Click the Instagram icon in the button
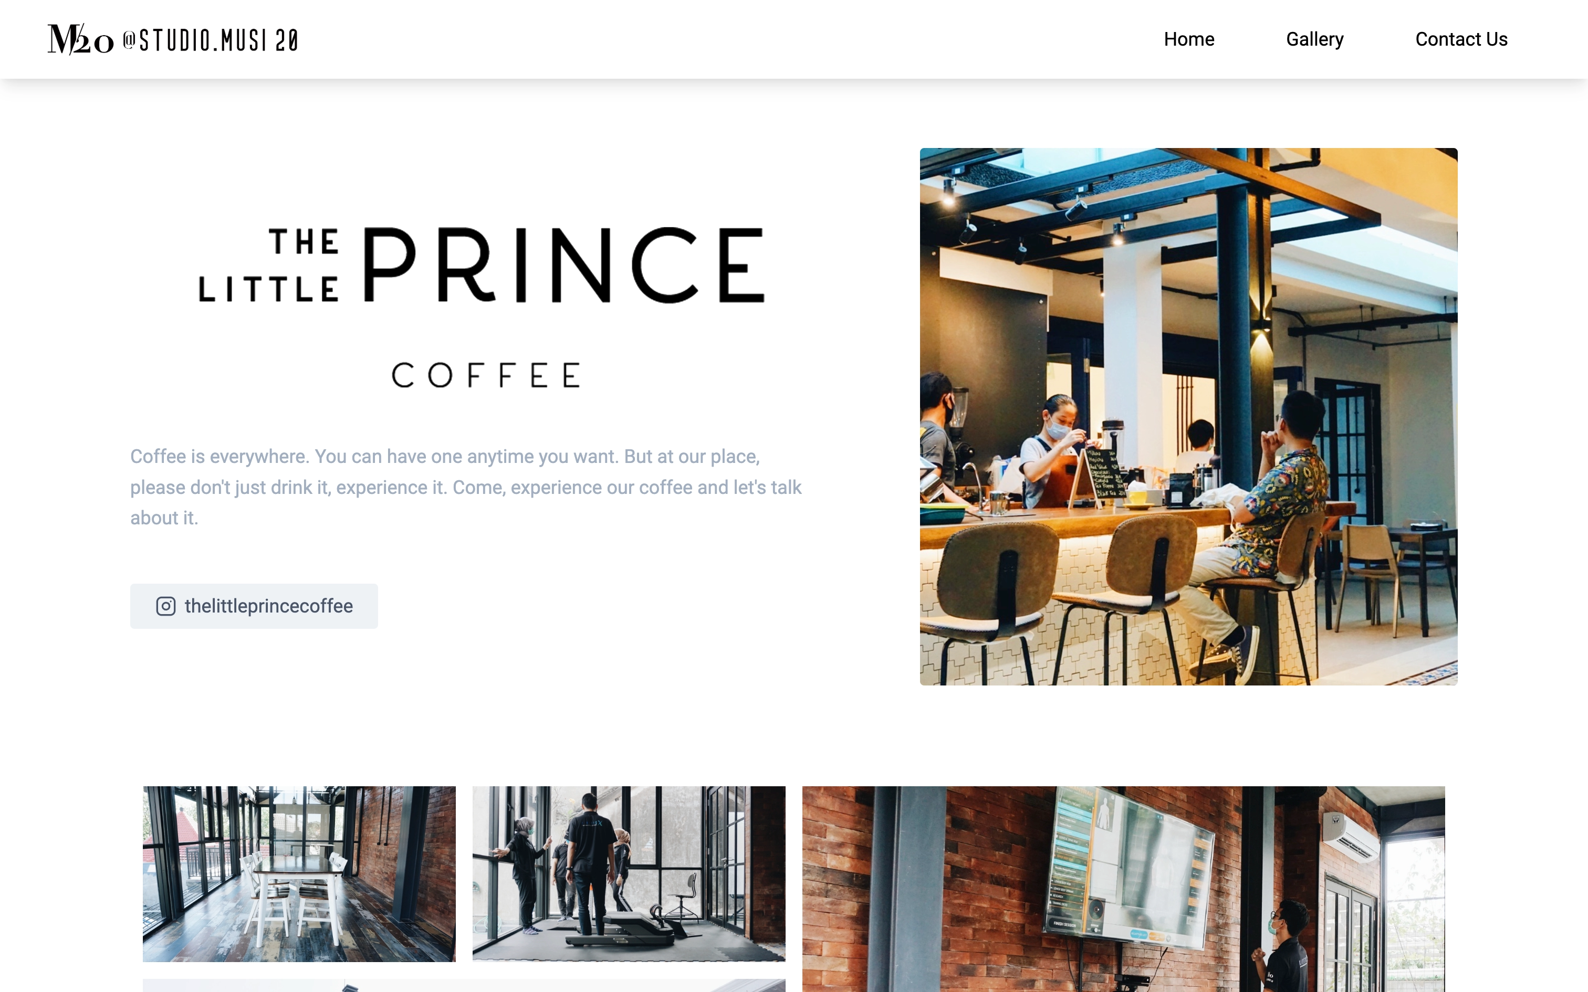This screenshot has height=992, width=1588. tap(165, 606)
